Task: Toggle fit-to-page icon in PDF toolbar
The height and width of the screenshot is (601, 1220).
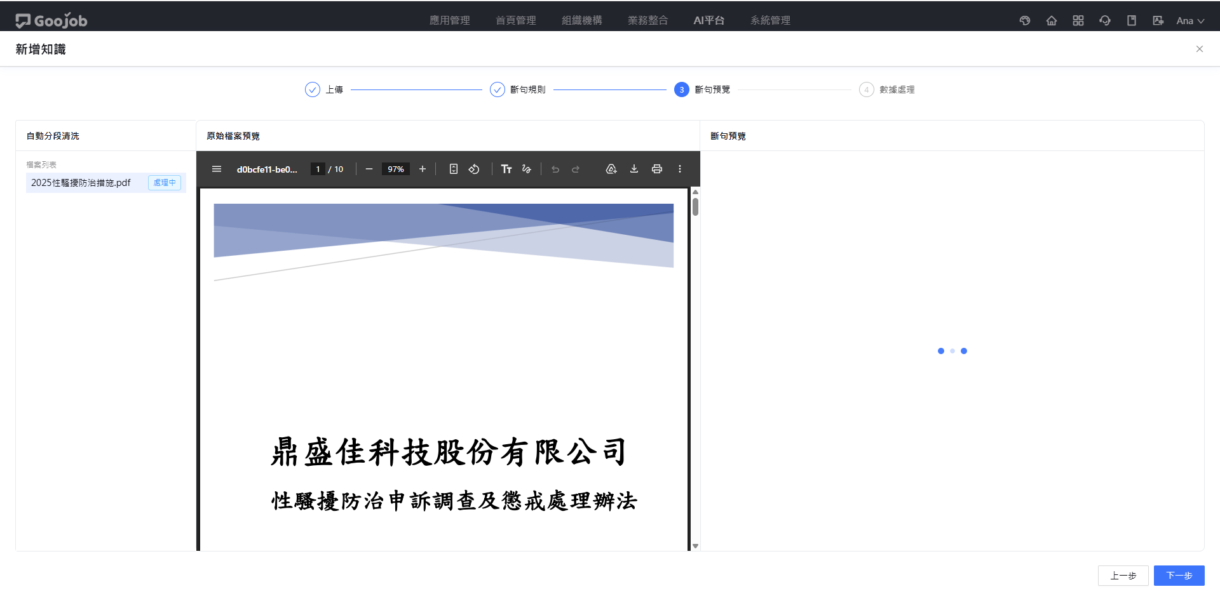Action: [x=454, y=169]
